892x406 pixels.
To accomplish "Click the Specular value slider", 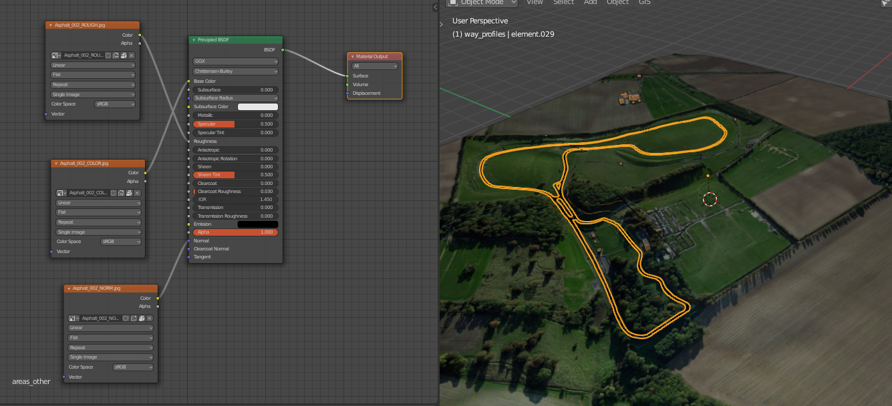I will (x=235, y=124).
